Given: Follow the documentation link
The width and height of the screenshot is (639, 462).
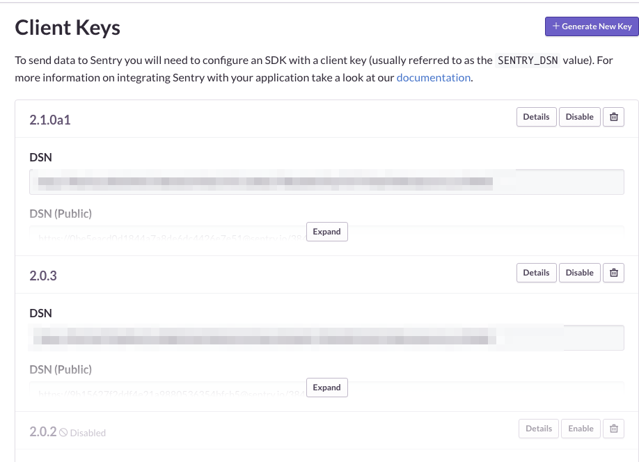Looking at the screenshot, I should point(433,77).
